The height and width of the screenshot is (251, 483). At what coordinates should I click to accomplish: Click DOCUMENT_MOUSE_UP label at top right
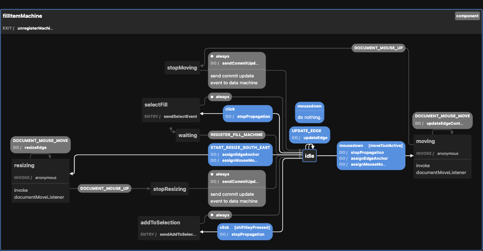[x=379, y=48]
